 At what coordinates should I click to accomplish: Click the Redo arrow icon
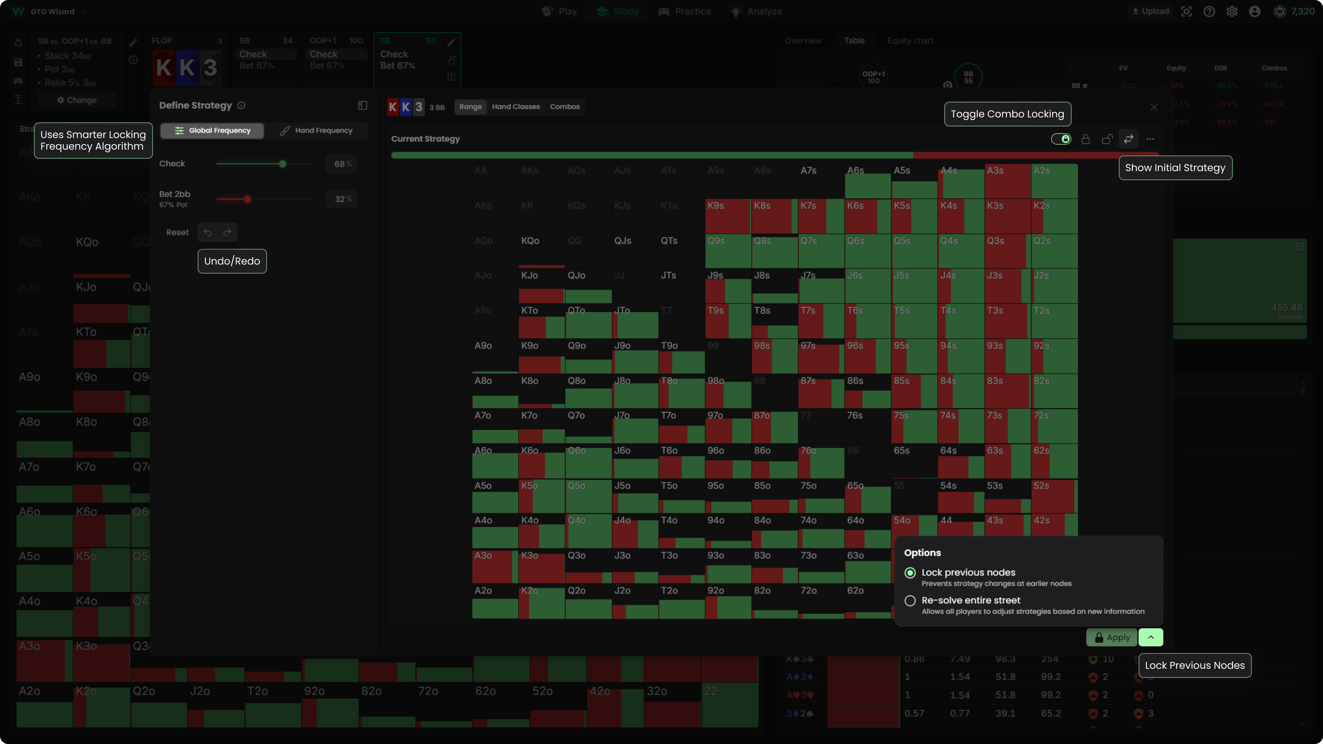[x=227, y=233]
